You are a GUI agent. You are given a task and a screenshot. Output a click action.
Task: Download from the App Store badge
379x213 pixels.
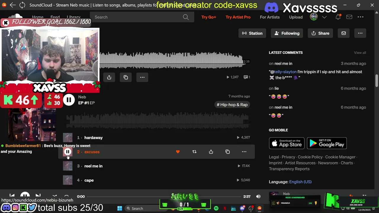click(x=287, y=143)
